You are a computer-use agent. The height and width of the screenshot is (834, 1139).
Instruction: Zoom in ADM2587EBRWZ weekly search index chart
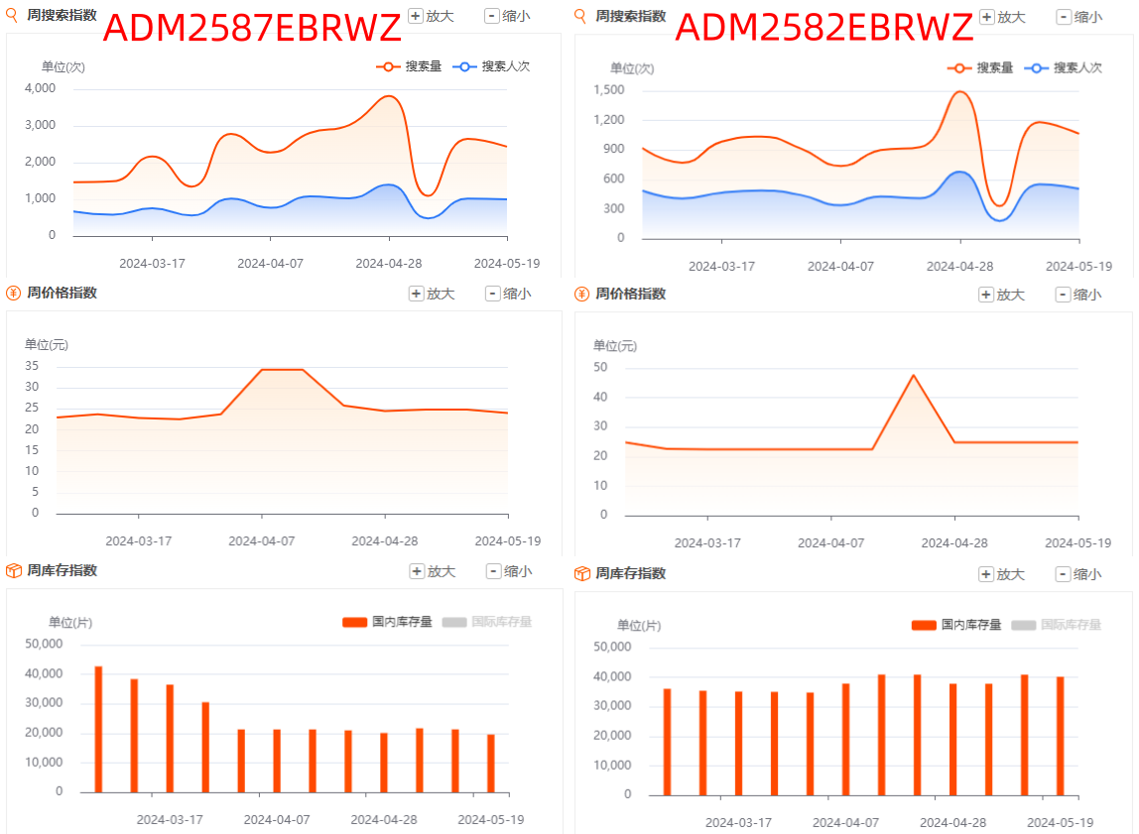coord(432,16)
